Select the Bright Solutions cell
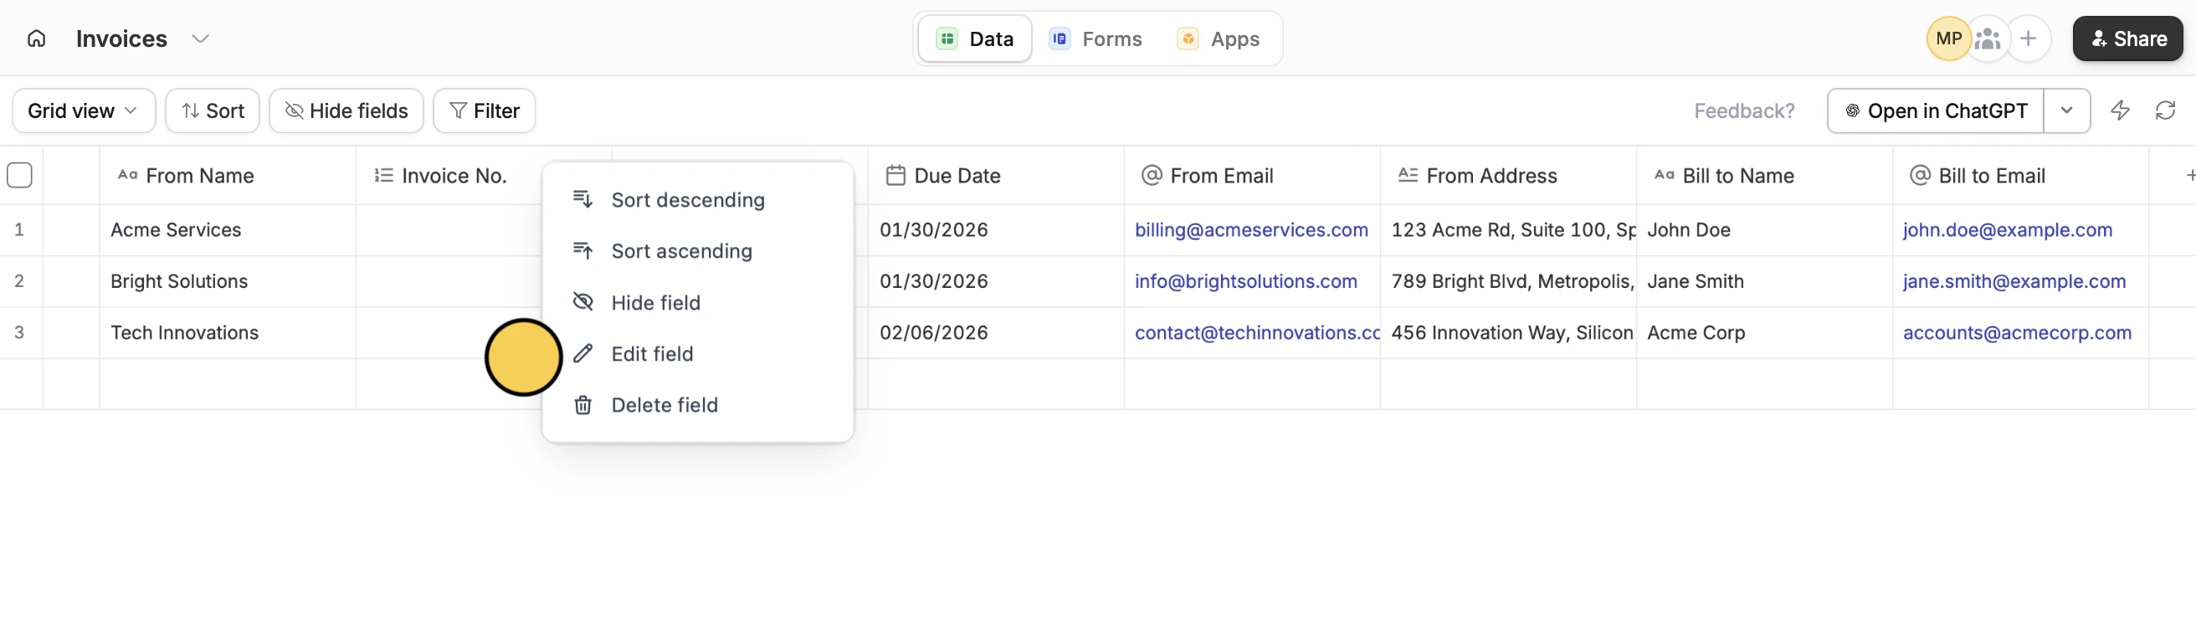This screenshot has height=626, width=2196. pyautogui.click(x=228, y=281)
